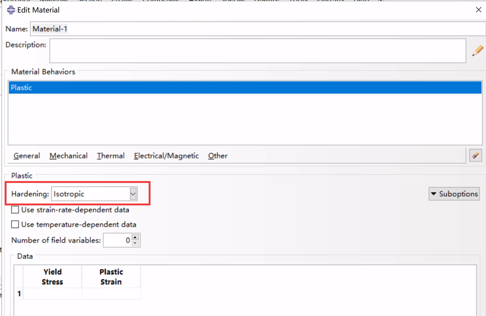Select the row 1 header in the data table

(x=19, y=294)
